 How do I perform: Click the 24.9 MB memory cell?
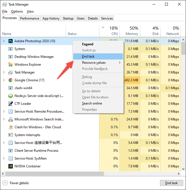[x=130, y=119]
